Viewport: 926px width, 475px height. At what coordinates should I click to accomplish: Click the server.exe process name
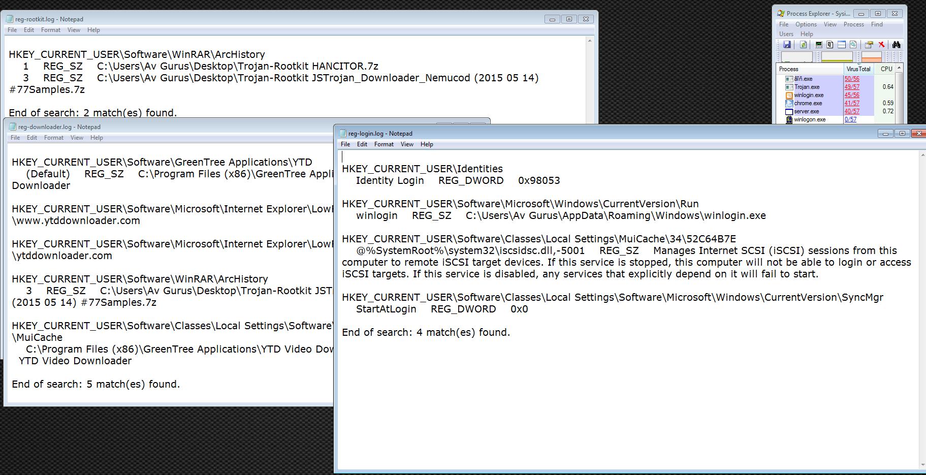807,111
